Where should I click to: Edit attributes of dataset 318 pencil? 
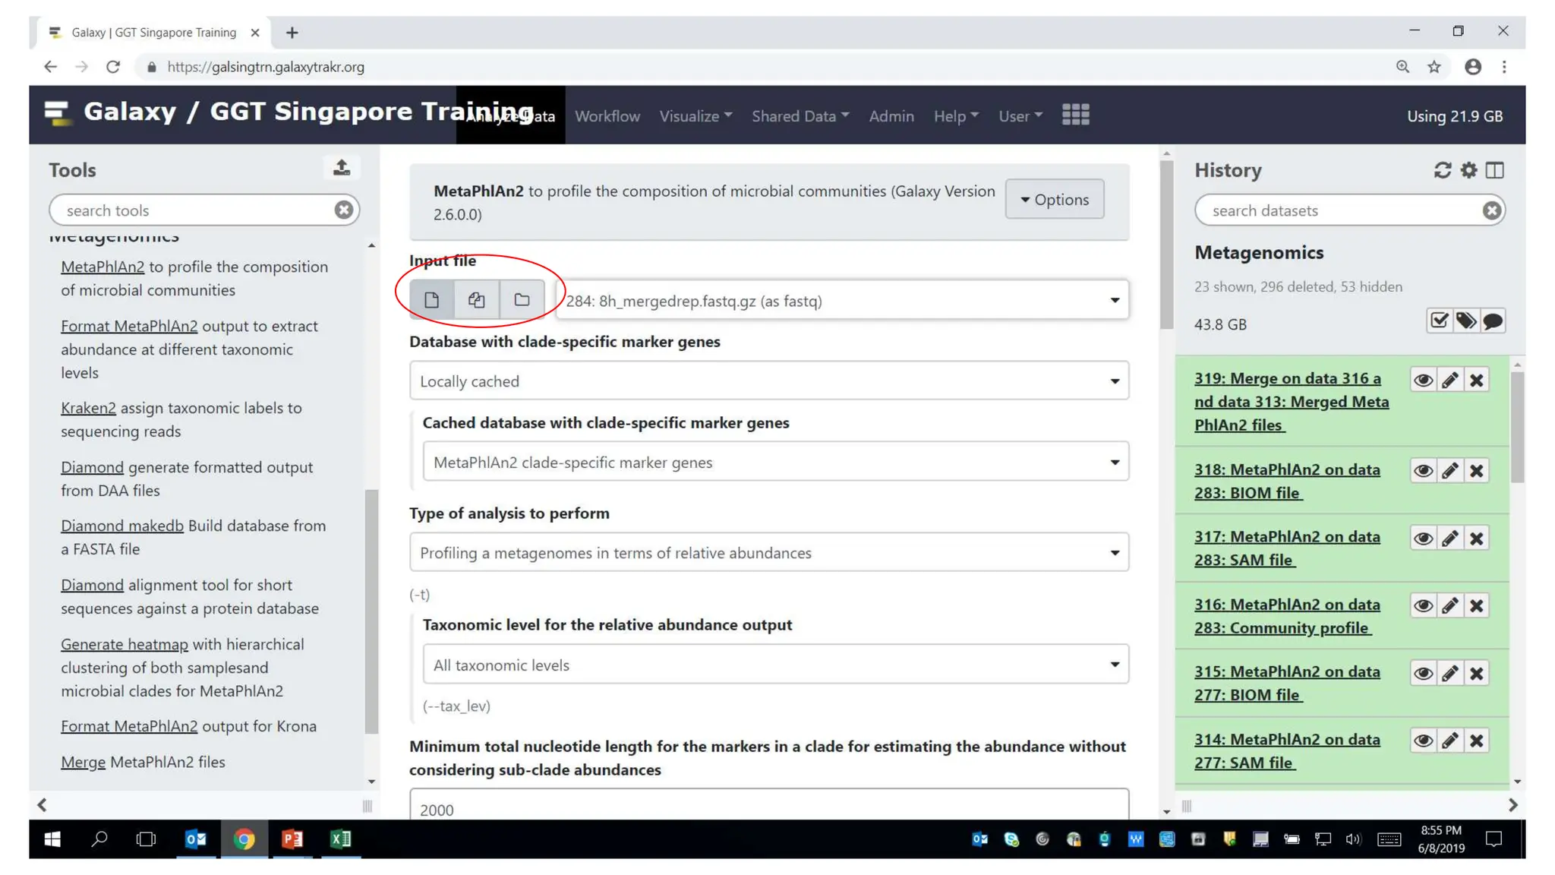click(1449, 471)
